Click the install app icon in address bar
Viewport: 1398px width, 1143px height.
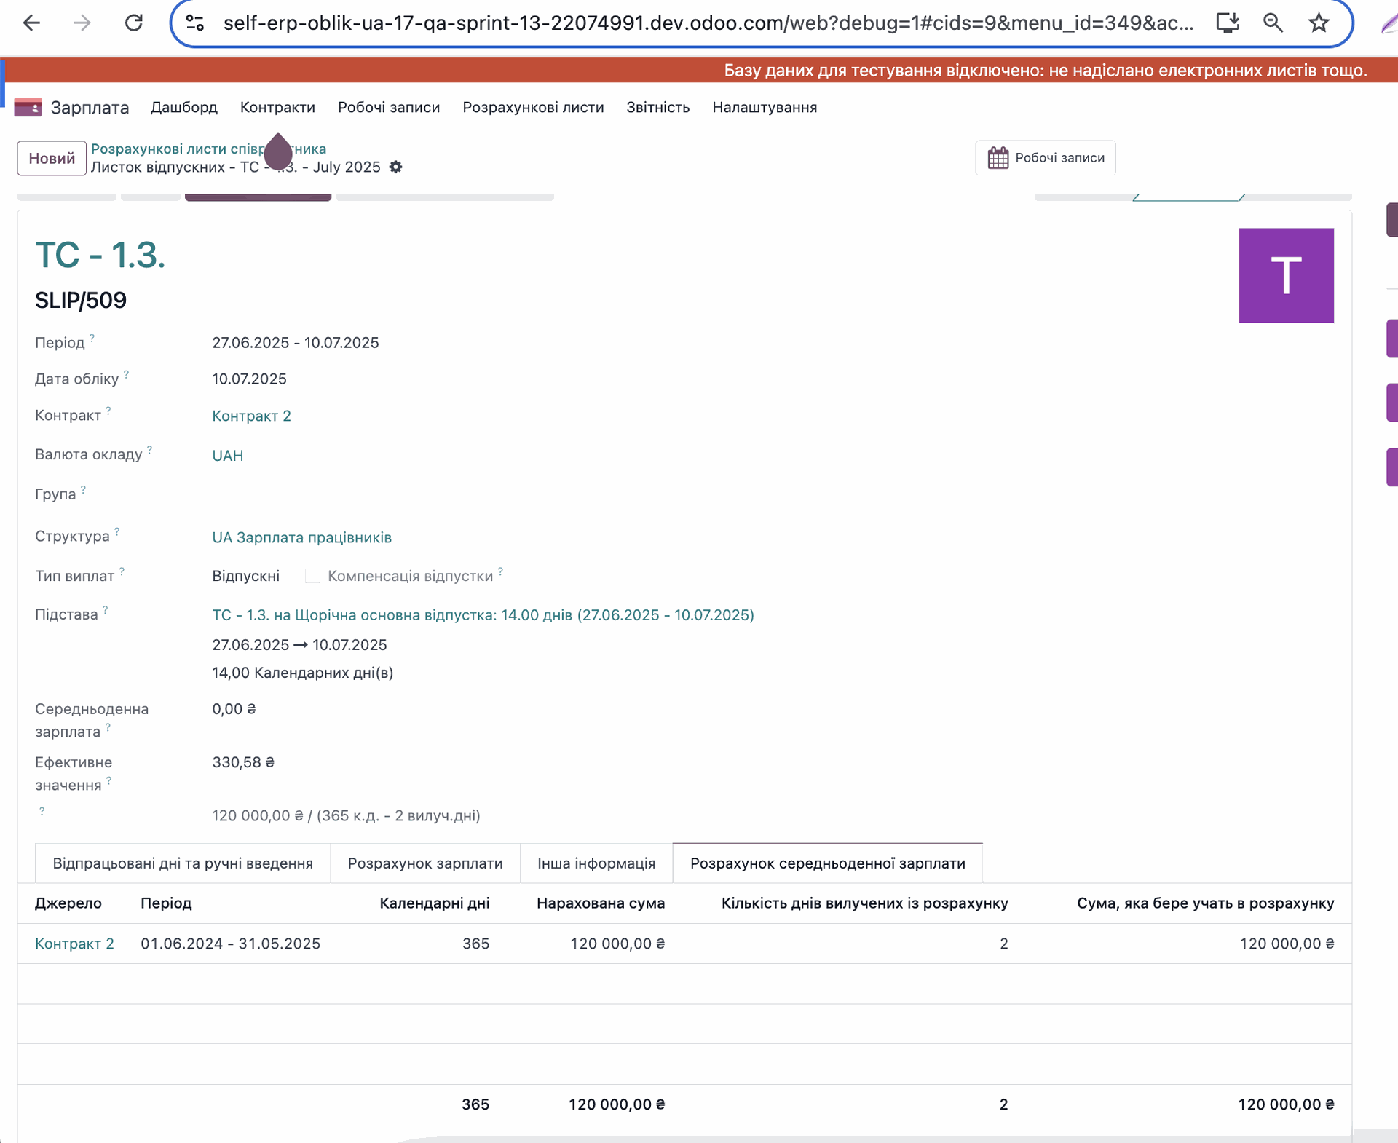pyautogui.click(x=1228, y=23)
